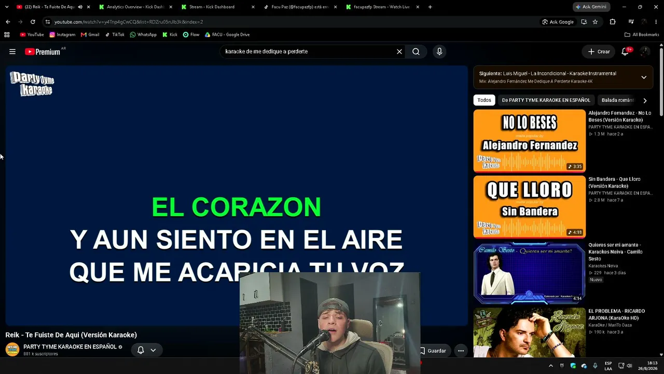Open Alejandro Fernandez - No Lo Beses title
Screen dimensions: 664x374
click(x=619, y=116)
